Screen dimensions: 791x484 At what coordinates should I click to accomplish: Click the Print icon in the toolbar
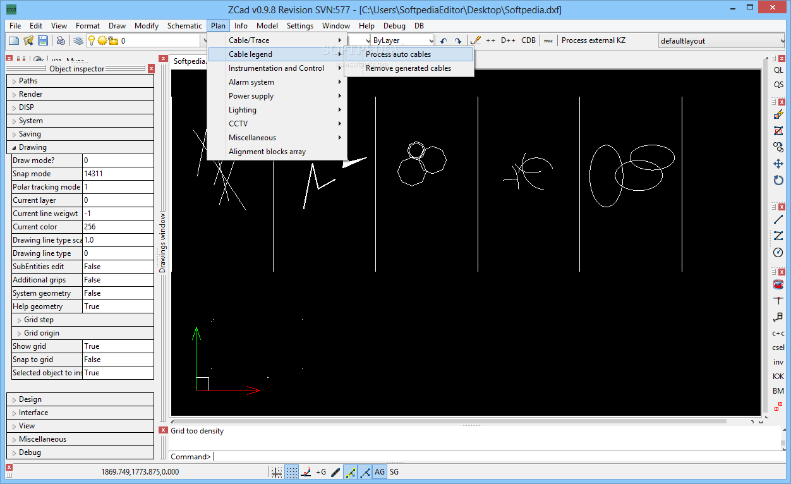(x=61, y=40)
